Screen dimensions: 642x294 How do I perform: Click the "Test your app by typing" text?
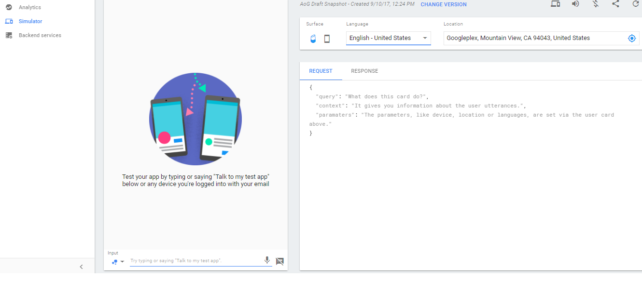click(195, 180)
